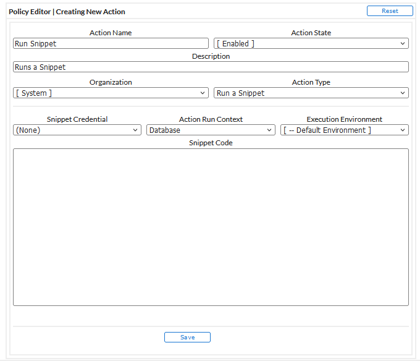The width and height of the screenshot is (420, 361).
Task: Click the Description label text
Action: click(211, 56)
